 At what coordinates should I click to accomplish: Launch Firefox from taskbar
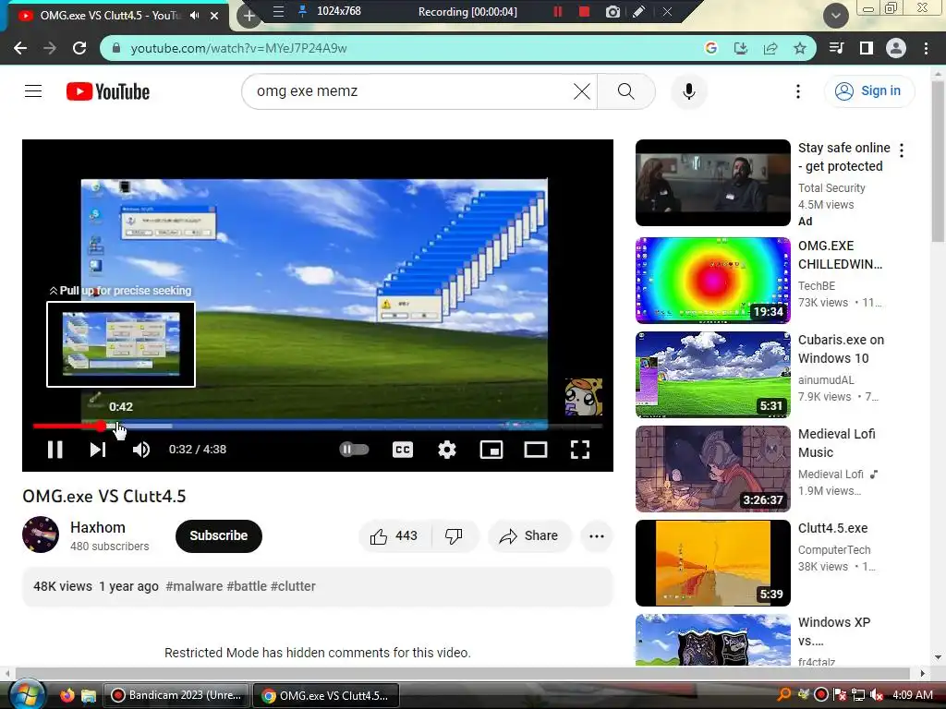coord(67,695)
